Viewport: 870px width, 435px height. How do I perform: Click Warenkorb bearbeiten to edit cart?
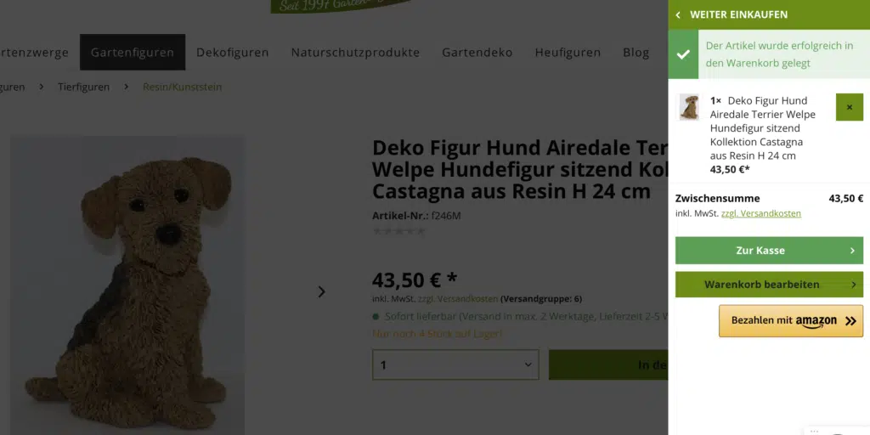pyautogui.click(x=769, y=285)
